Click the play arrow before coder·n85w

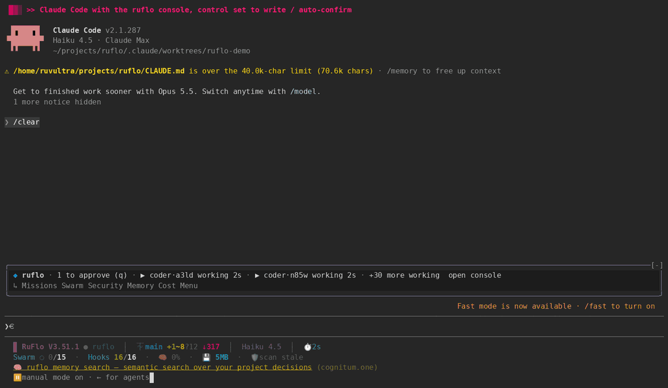(257, 275)
